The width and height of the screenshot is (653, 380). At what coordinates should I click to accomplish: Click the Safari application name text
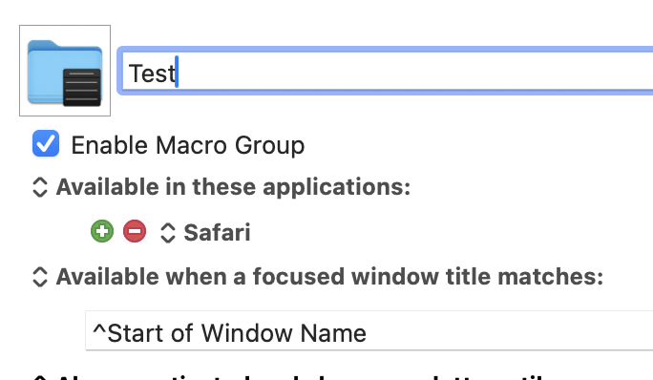[217, 233]
